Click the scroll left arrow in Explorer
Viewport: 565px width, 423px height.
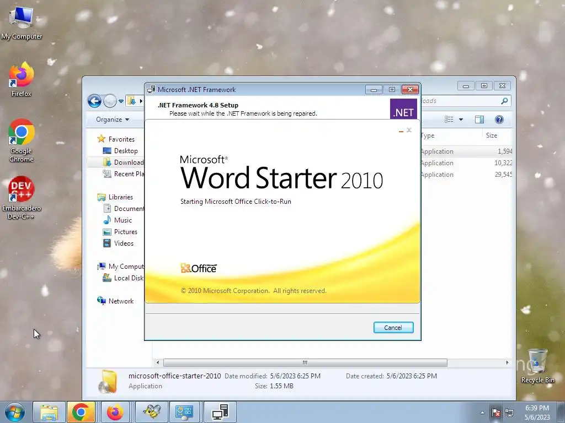[157, 362]
